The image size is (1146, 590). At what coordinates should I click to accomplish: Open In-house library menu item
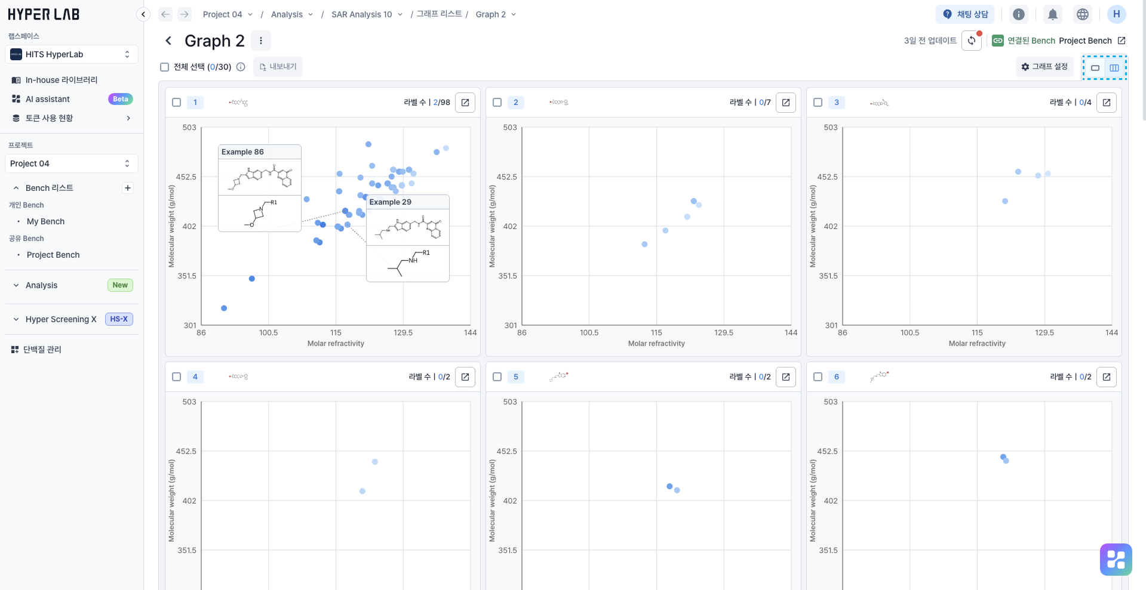tap(61, 80)
